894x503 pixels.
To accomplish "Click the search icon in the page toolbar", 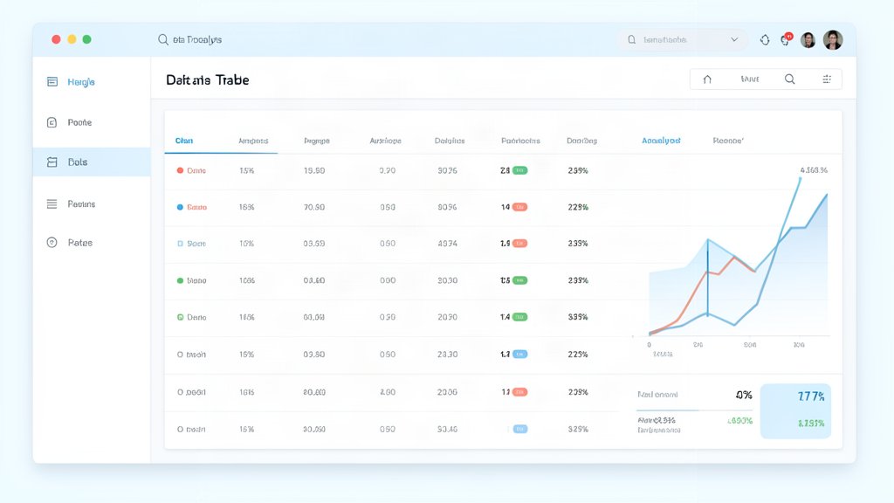I will (789, 79).
